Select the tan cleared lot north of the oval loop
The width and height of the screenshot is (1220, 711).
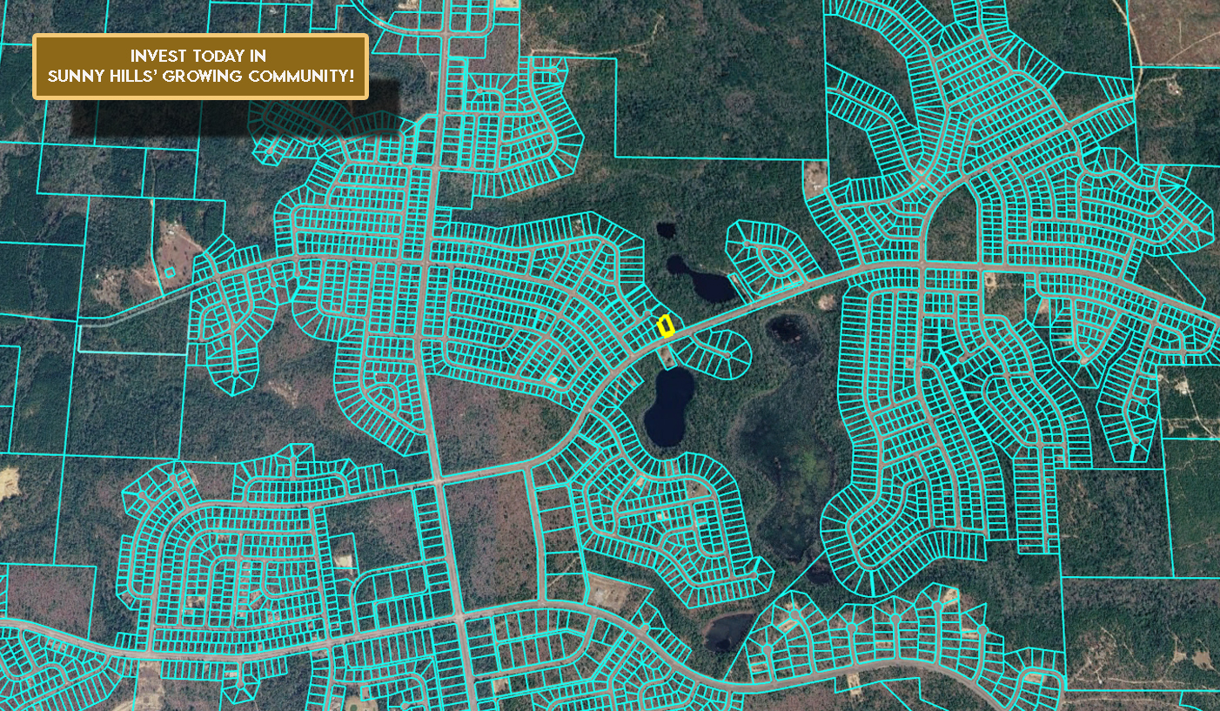click(x=816, y=178)
